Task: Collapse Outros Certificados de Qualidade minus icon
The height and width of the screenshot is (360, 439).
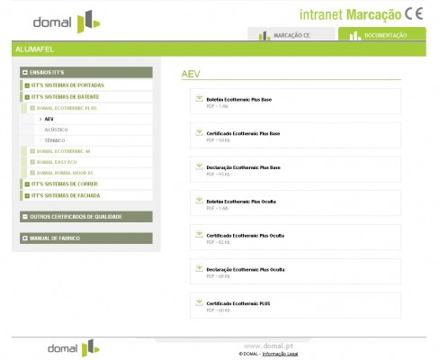Action: click(25, 217)
